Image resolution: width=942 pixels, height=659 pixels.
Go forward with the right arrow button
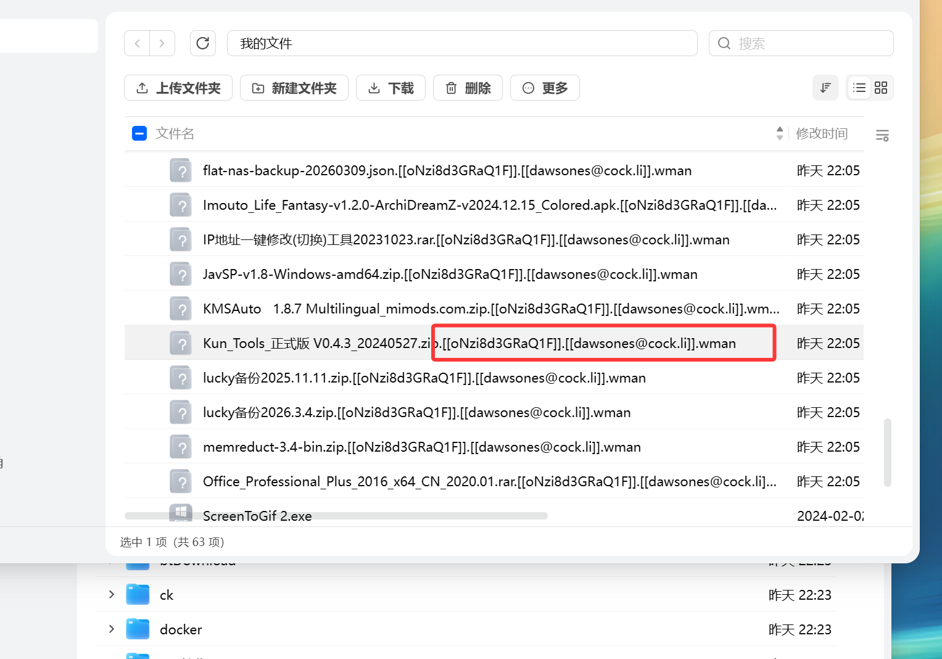(x=162, y=43)
